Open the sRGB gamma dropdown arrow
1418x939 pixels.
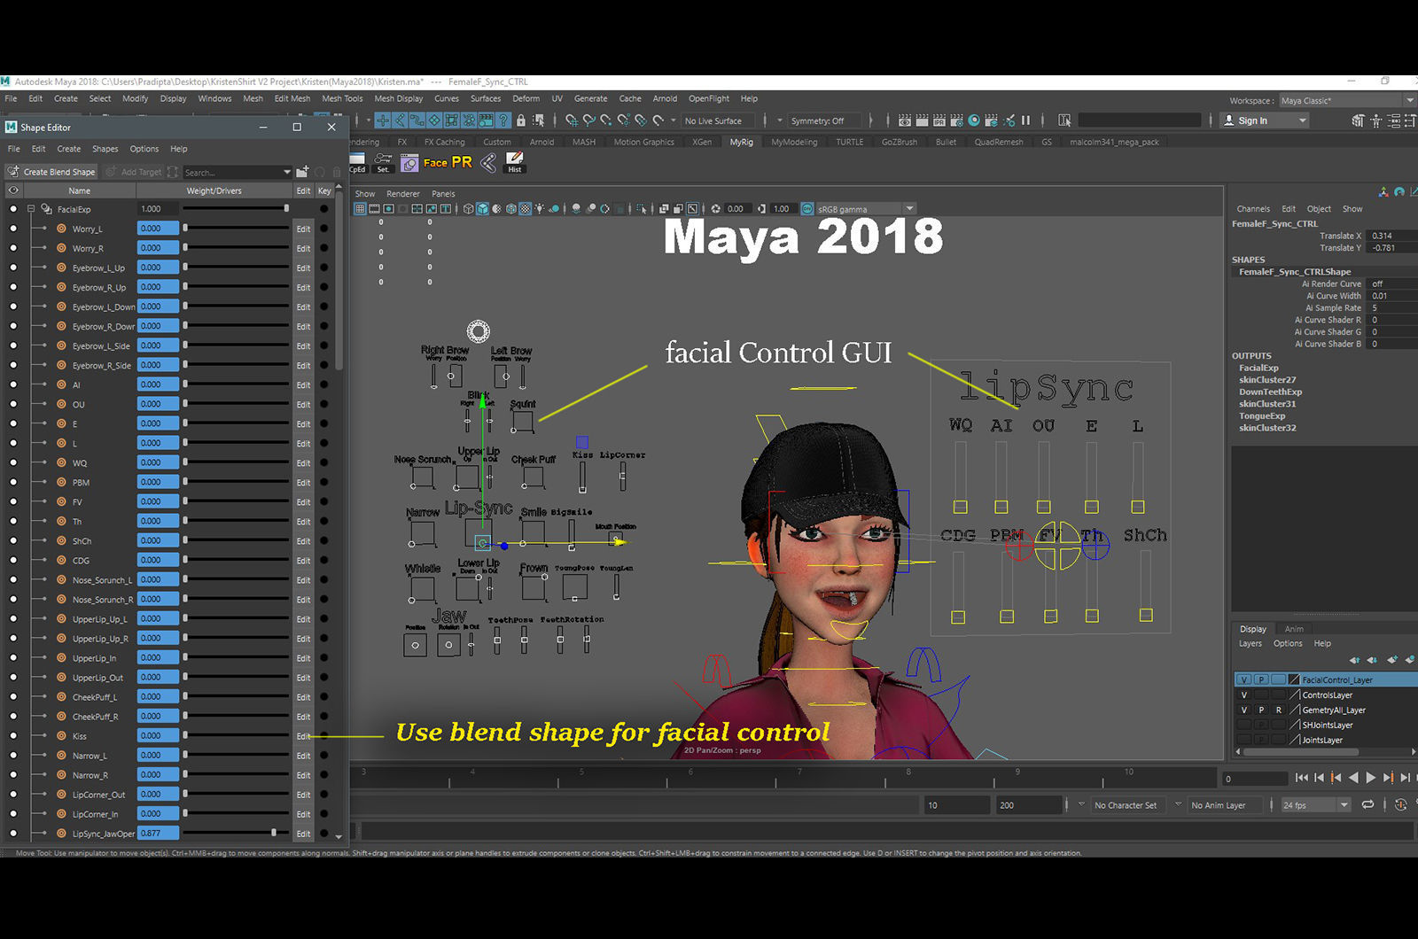(909, 209)
